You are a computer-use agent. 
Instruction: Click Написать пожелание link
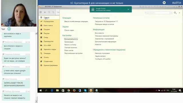pos(102,53)
